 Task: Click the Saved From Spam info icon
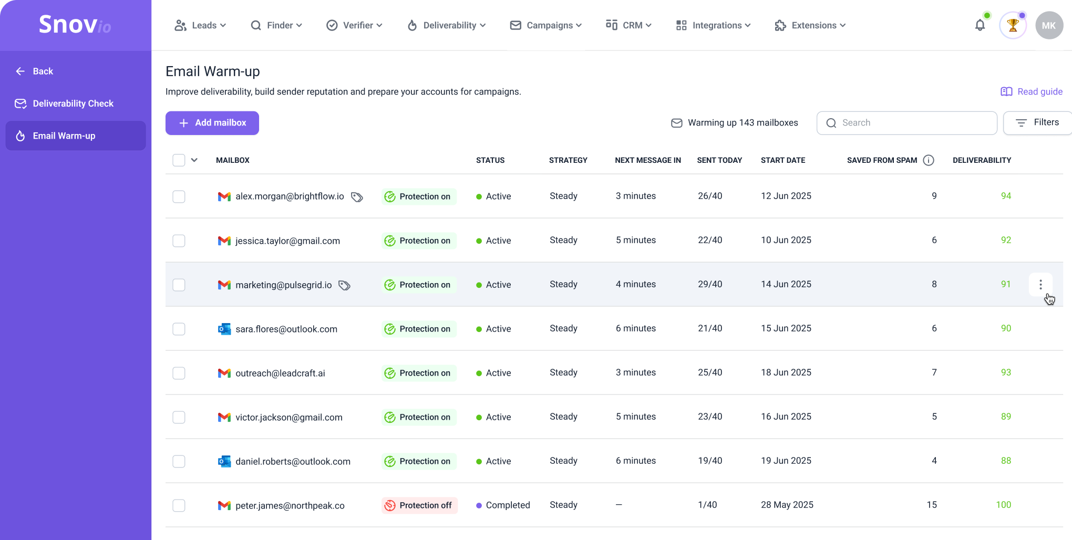coord(929,160)
